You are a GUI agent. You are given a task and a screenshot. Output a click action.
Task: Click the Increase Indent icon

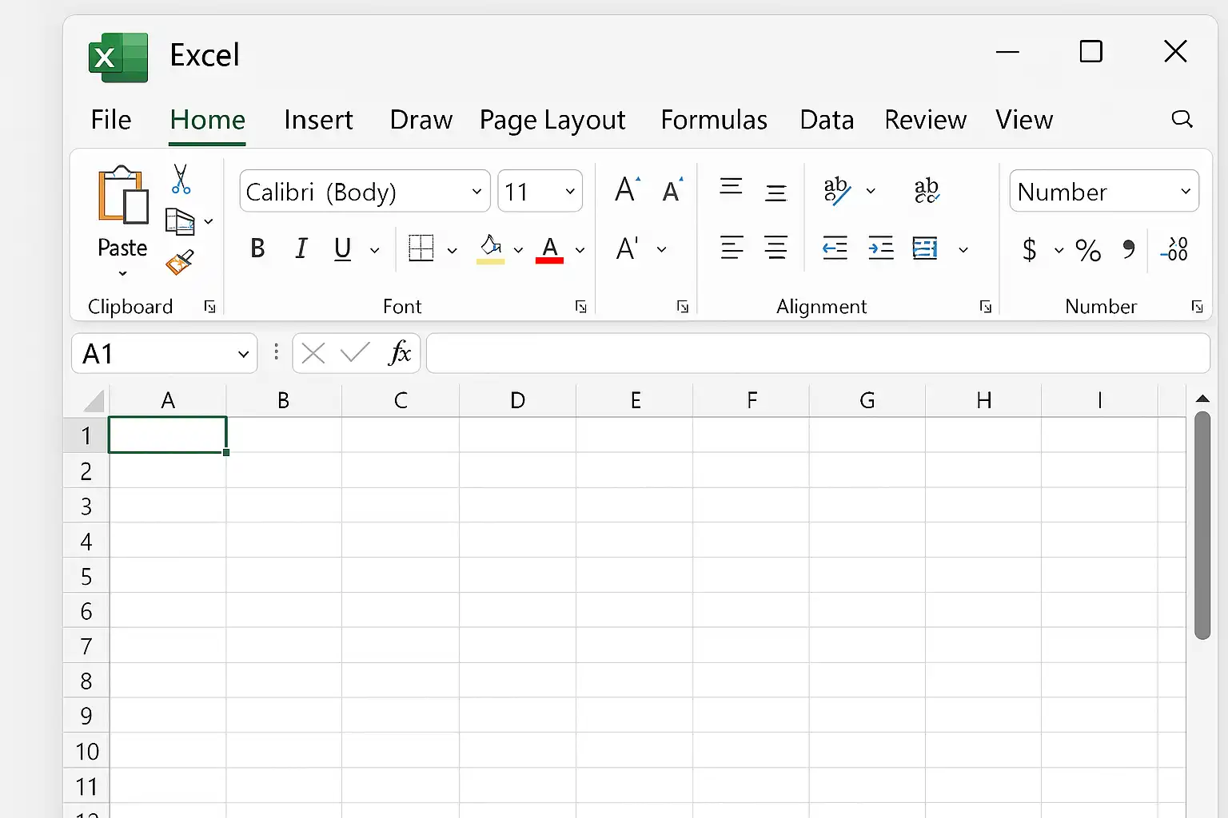(880, 249)
